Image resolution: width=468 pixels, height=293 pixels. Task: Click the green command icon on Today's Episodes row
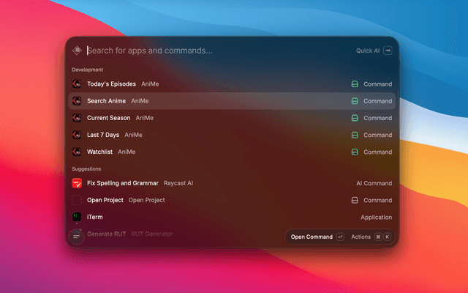point(355,84)
